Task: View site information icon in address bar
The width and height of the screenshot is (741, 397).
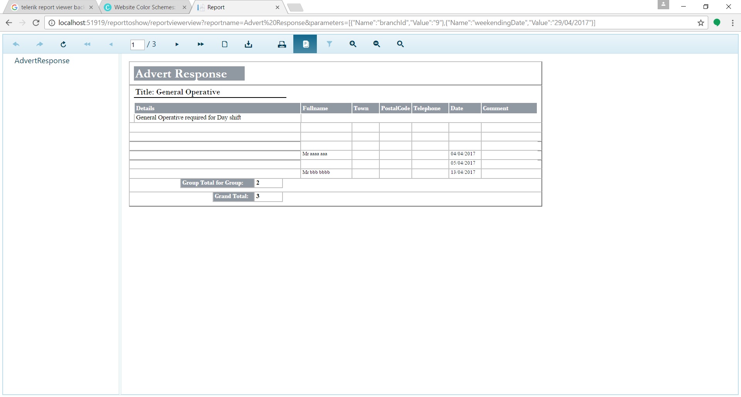Action: [52, 23]
